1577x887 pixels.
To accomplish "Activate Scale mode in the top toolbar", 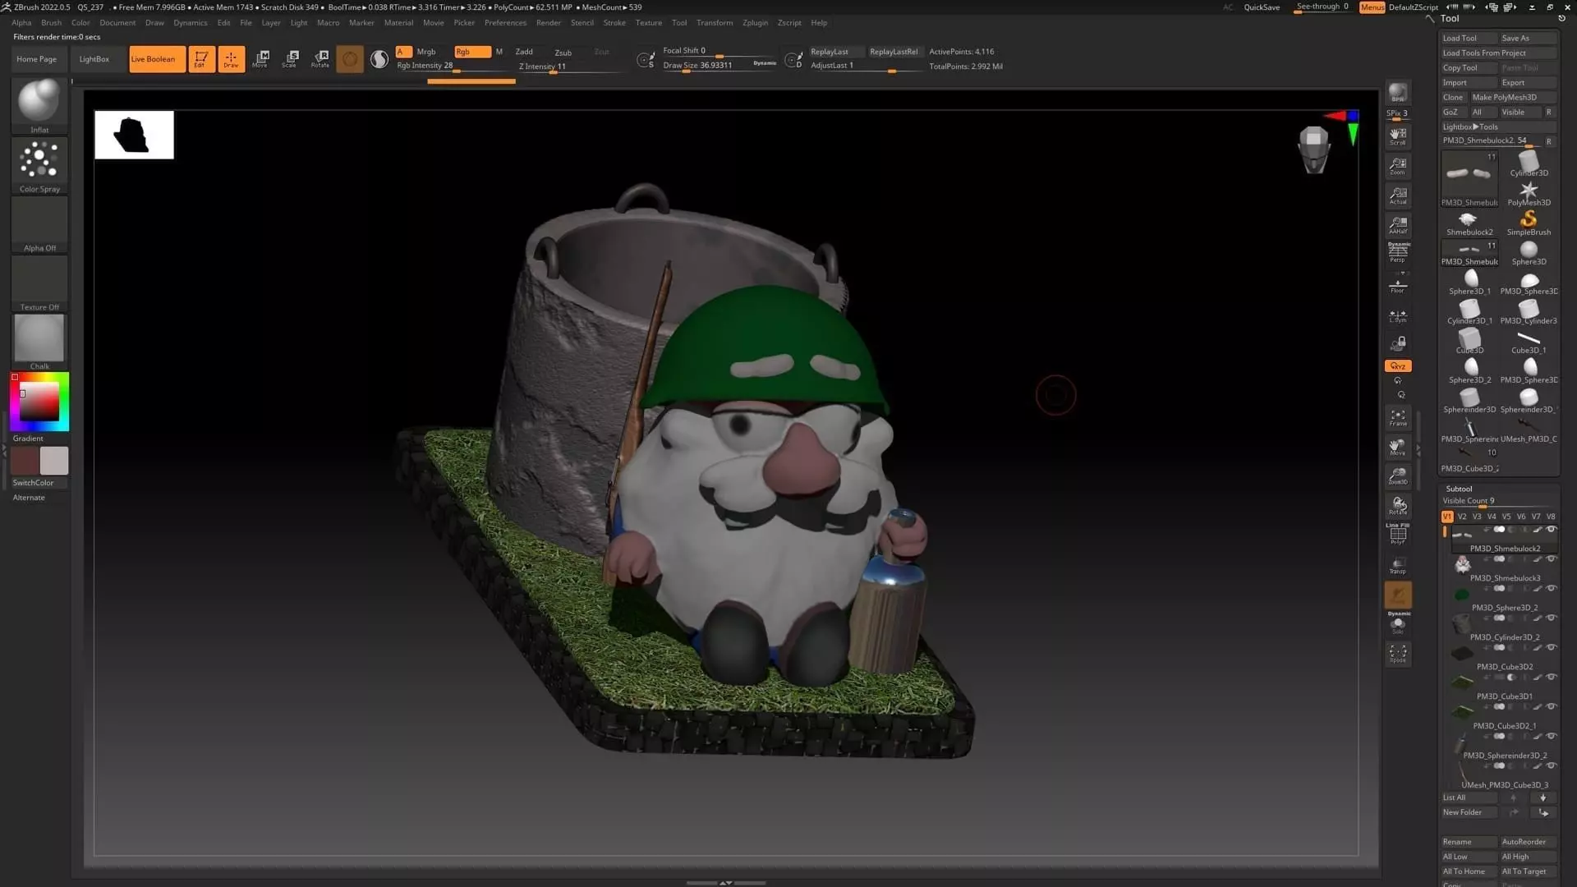I will [290, 58].
